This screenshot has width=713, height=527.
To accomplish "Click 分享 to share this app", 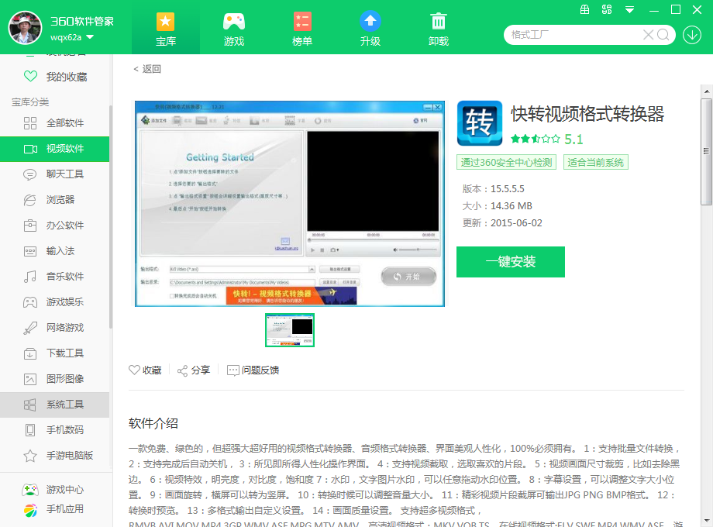I will point(194,370).
